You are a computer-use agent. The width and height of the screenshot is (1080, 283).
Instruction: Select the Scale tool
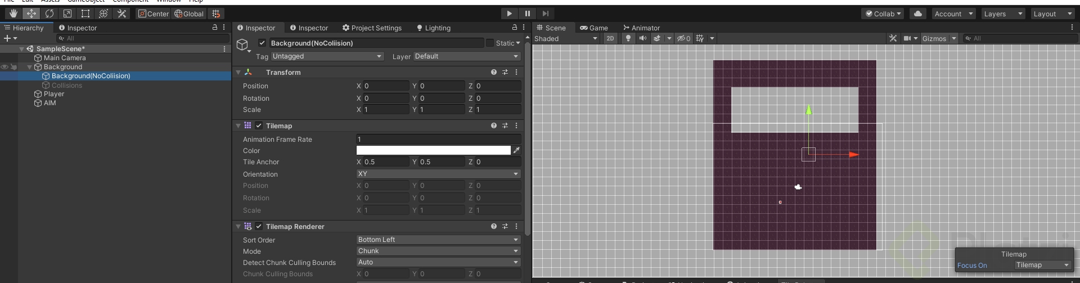click(x=67, y=14)
